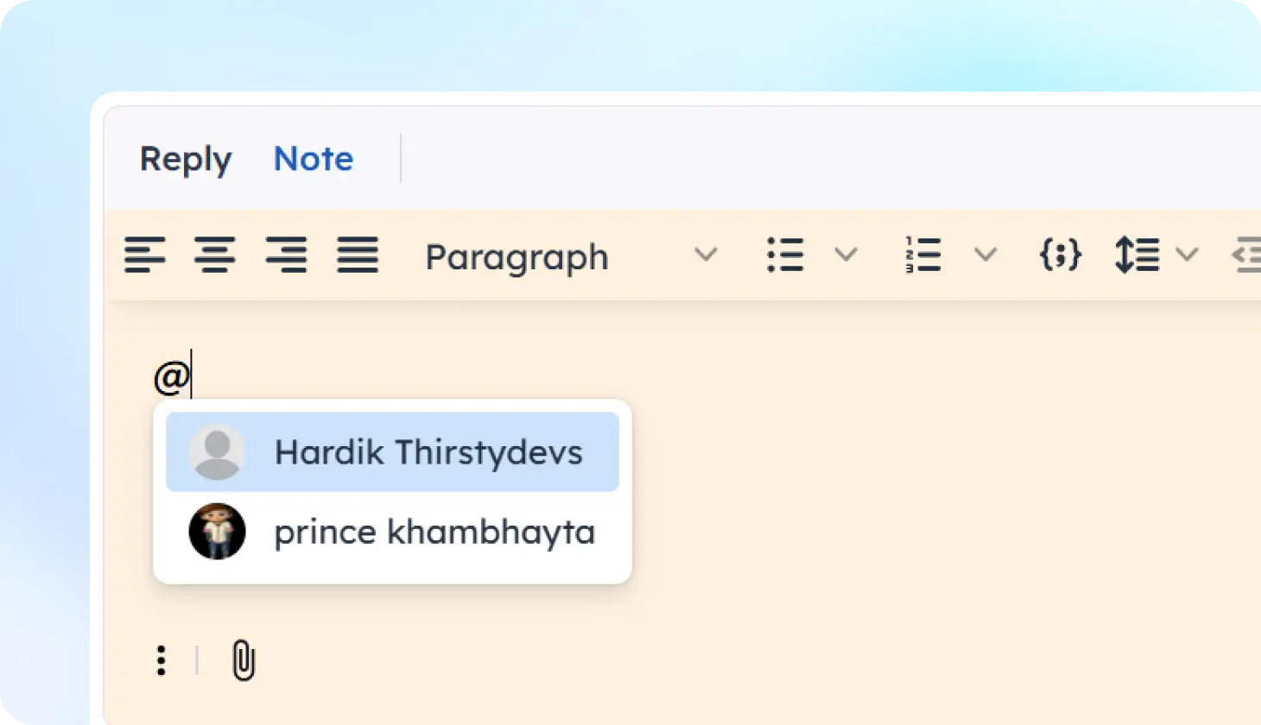Expand bulleted list style chevron
The height and width of the screenshot is (725, 1261).
pyautogui.click(x=846, y=255)
